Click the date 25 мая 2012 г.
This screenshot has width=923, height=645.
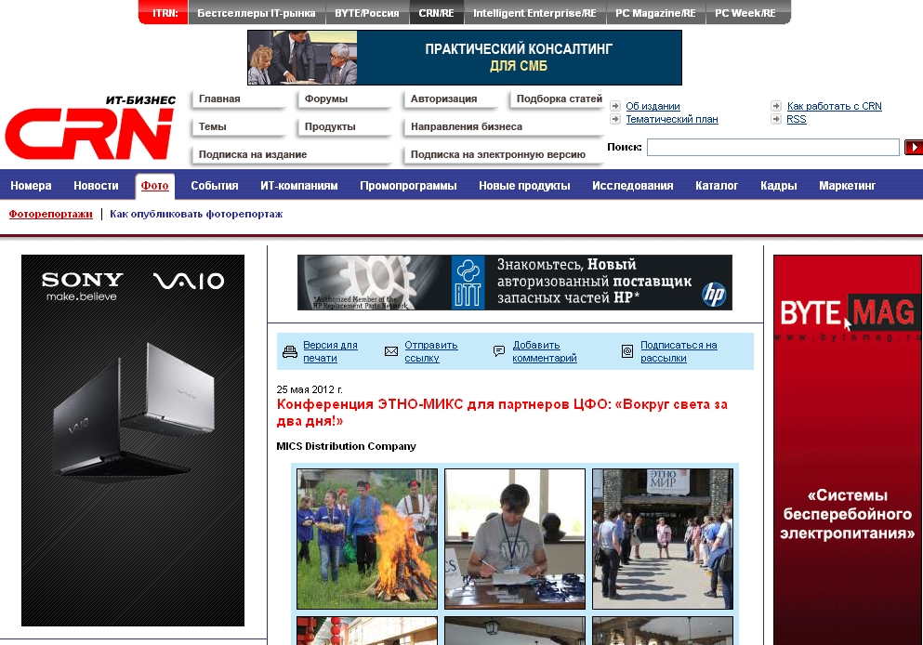coord(310,389)
